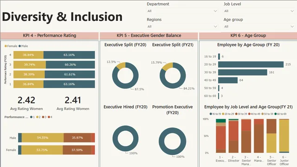Select the 39.74% female segment of rating 3

tap(30, 64)
